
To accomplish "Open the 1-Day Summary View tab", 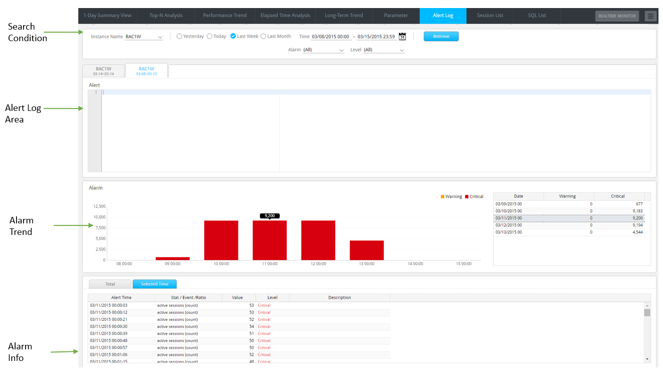I will tap(107, 16).
